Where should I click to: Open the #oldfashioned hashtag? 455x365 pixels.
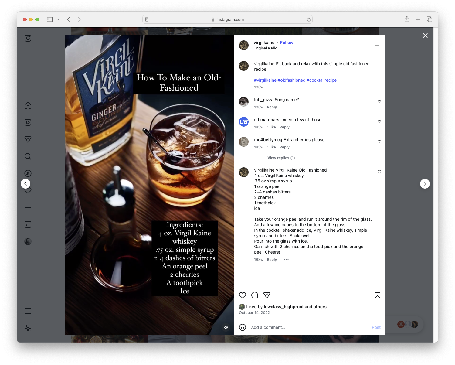[291, 80]
